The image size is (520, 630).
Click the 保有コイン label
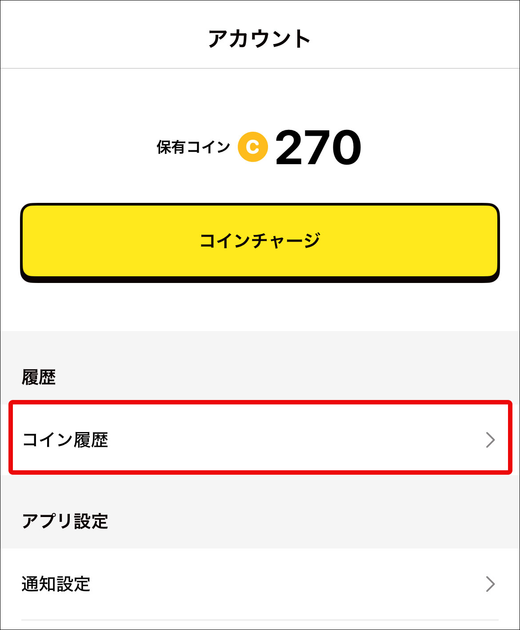tap(193, 147)
